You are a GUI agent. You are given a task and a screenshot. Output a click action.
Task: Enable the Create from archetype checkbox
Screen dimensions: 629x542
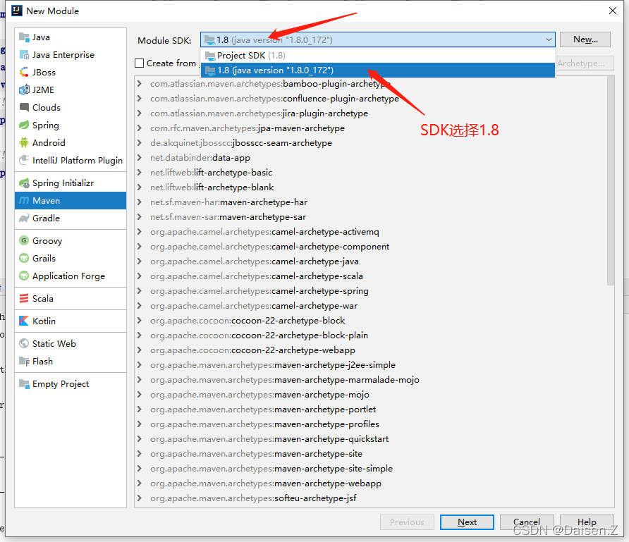click(x=139, y=63)
